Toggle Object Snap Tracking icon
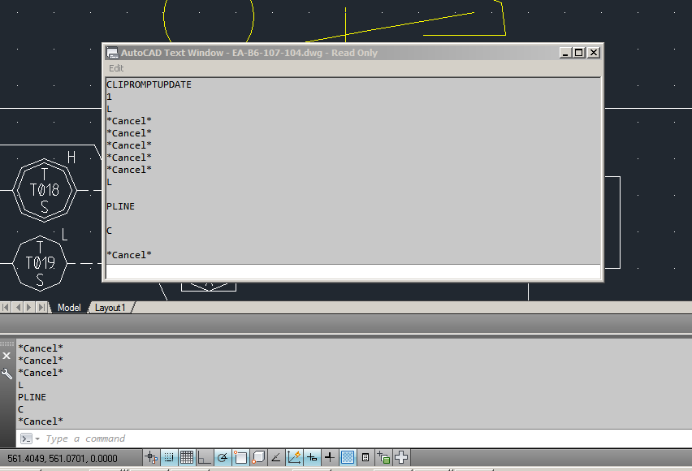This screenshot has width=692, height=471. [x=276, y=458]
